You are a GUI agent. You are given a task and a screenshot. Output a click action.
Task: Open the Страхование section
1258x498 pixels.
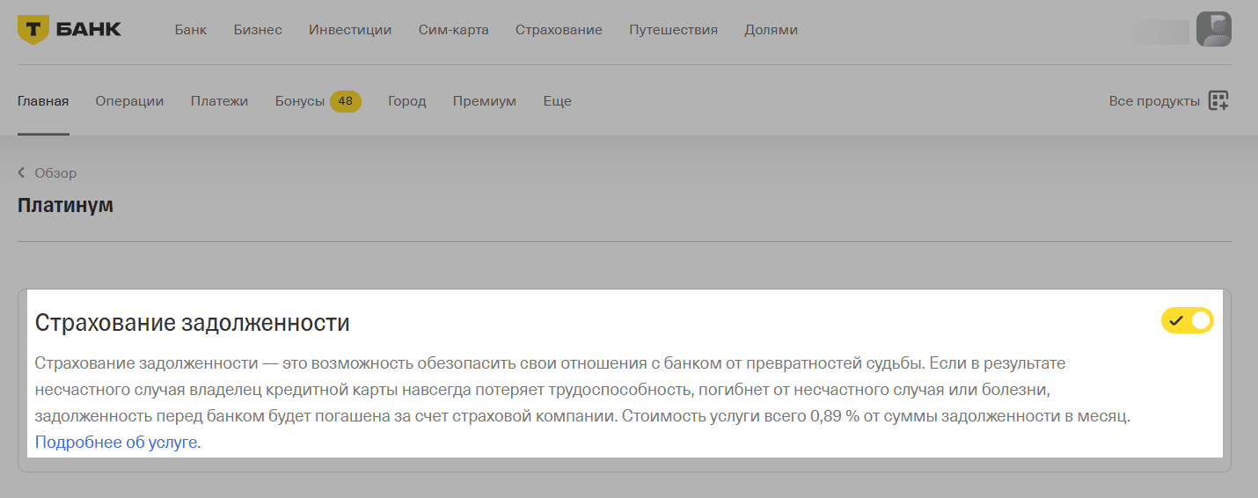(559, 30)
